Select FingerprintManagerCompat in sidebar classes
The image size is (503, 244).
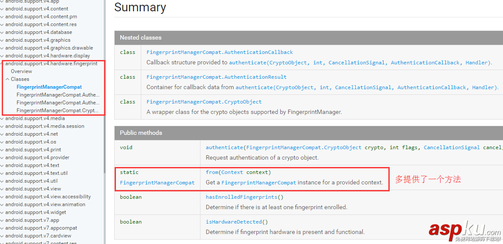click(x=49, y=87)
